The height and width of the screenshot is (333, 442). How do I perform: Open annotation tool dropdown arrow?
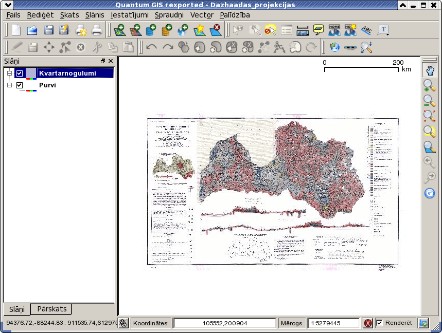coord(388,34)
